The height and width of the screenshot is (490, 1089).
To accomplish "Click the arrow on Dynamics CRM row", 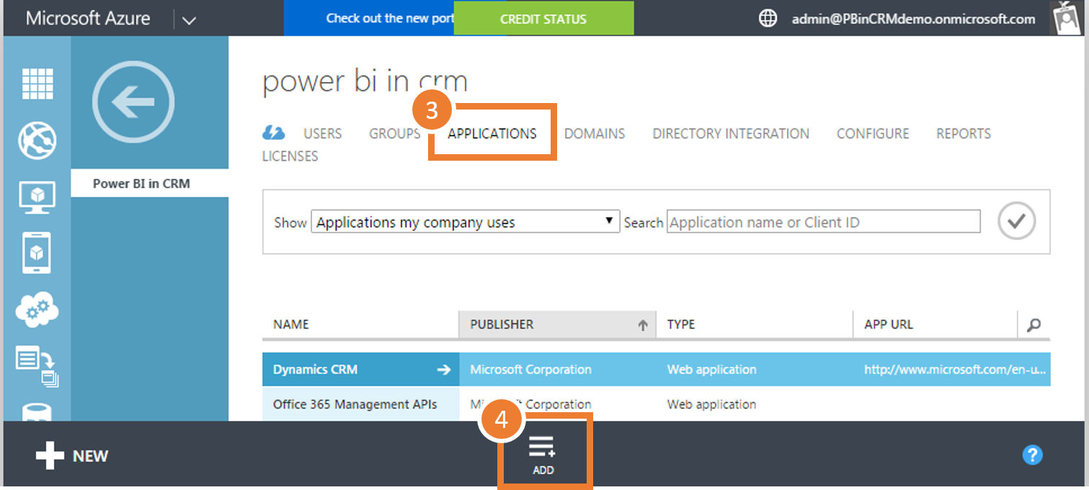I will (444, 370).
